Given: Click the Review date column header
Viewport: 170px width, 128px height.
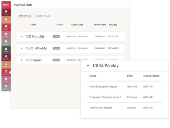Looking at the screenshot, I should click(100, 25).
